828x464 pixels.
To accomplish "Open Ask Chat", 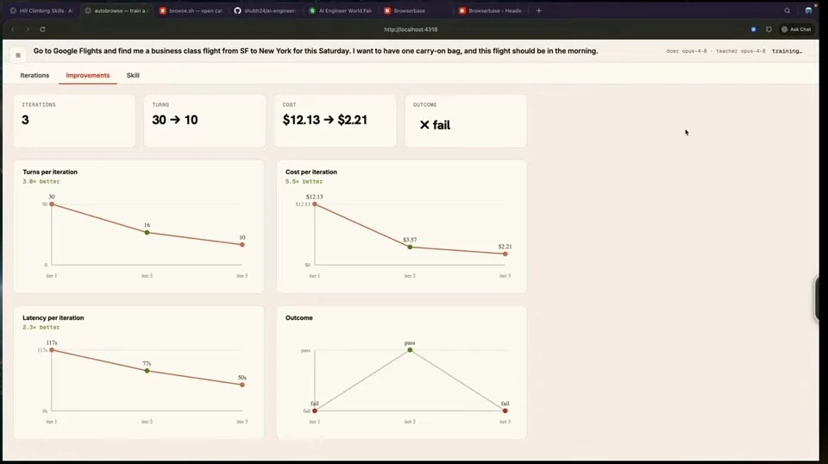I will (x=796, y=29).
